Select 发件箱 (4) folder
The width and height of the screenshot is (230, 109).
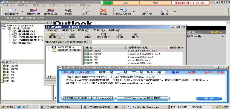click(x=27, y=34)
